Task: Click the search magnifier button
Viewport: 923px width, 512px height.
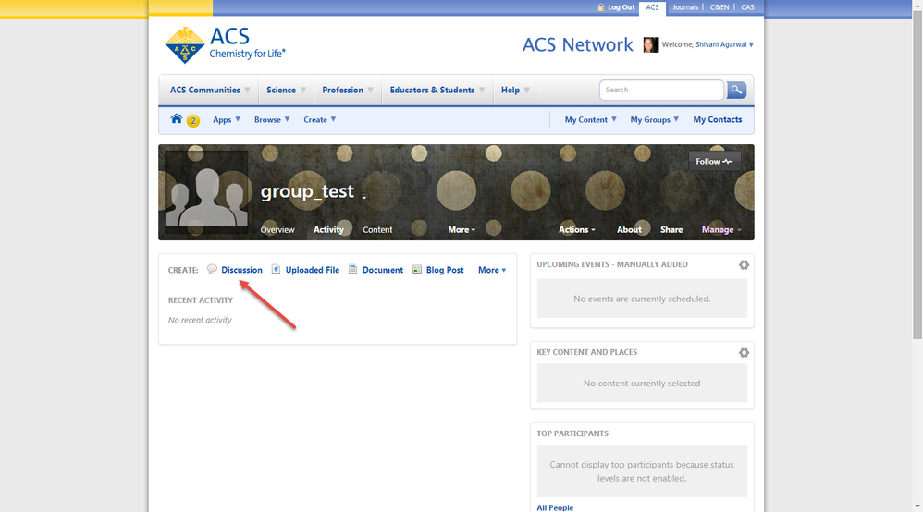Action: 736,90
